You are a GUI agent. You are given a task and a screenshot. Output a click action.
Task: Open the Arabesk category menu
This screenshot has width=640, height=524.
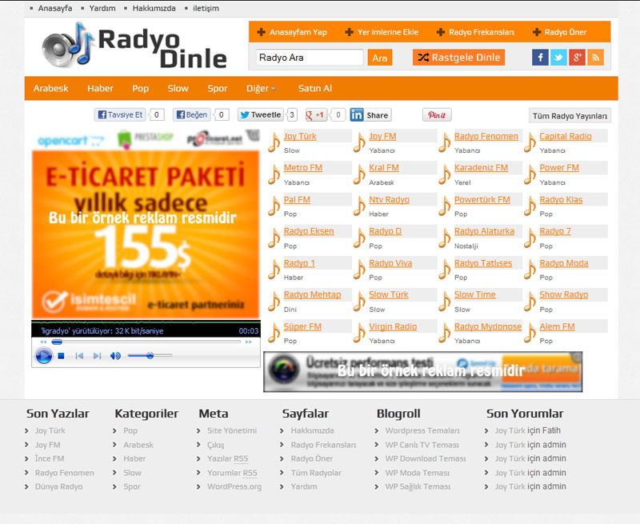[x=51, y=88]
